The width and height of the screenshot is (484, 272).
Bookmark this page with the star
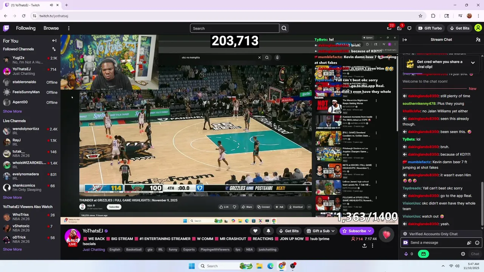click(420, 16)
